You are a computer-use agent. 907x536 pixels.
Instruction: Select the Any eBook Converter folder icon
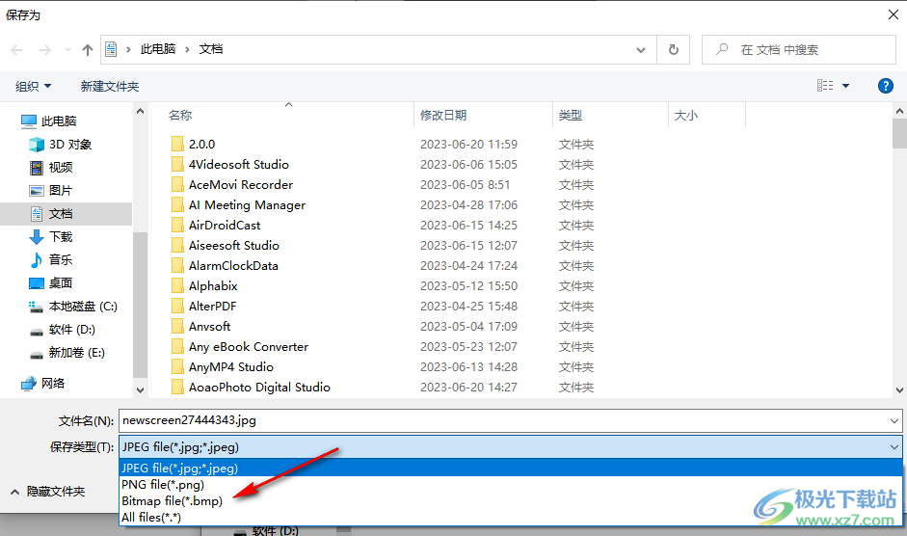[177, 346]
